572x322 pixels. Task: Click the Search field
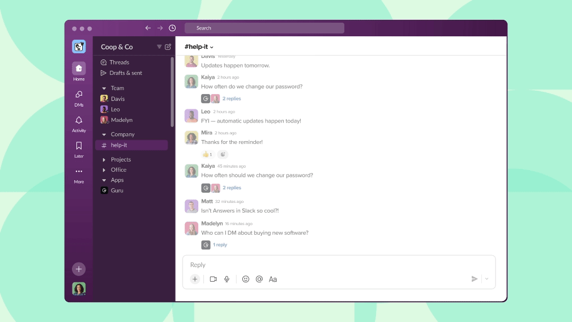[x=264, y=28]
